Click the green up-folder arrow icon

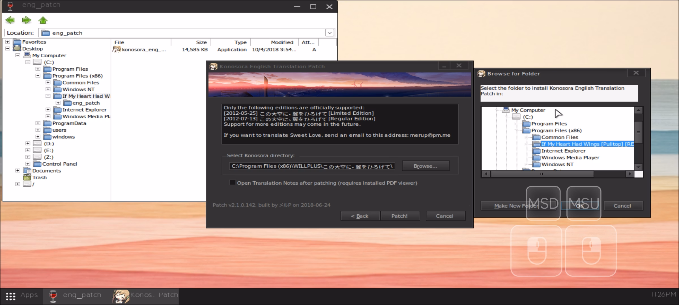[43, 20]
